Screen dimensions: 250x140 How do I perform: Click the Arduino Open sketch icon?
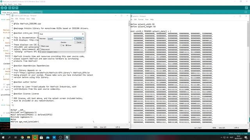coord(13,8)
